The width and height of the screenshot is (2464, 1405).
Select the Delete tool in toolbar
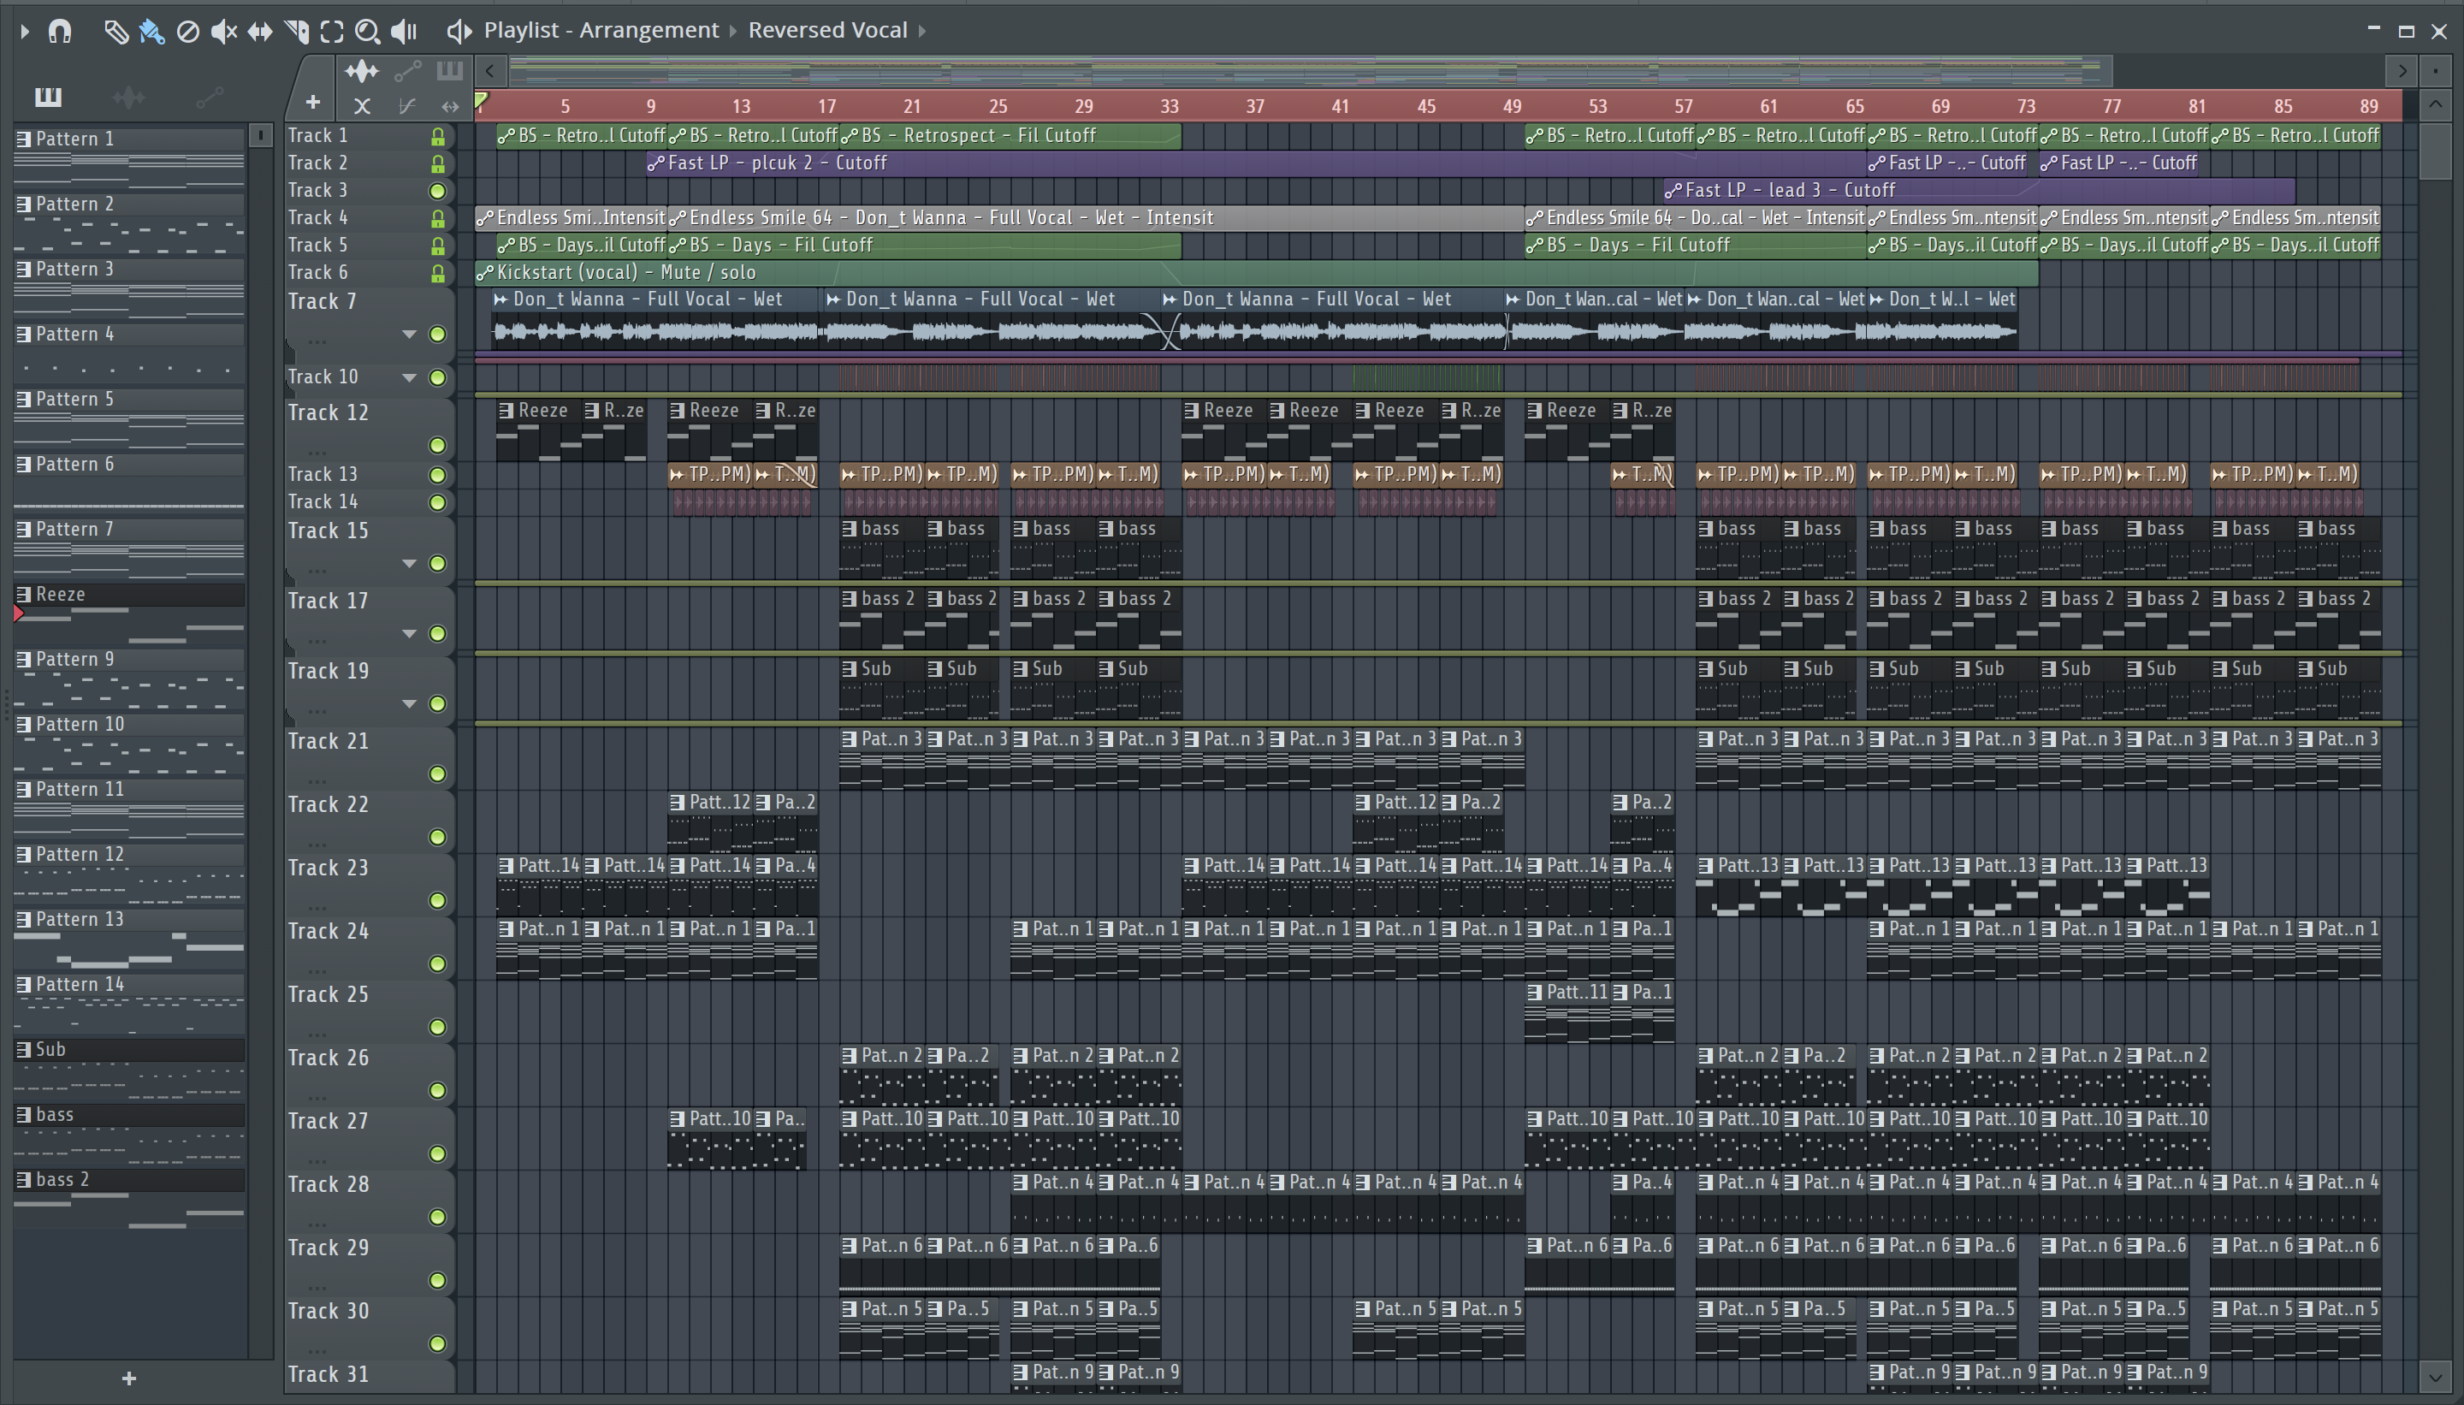click(x=188, y=32)
